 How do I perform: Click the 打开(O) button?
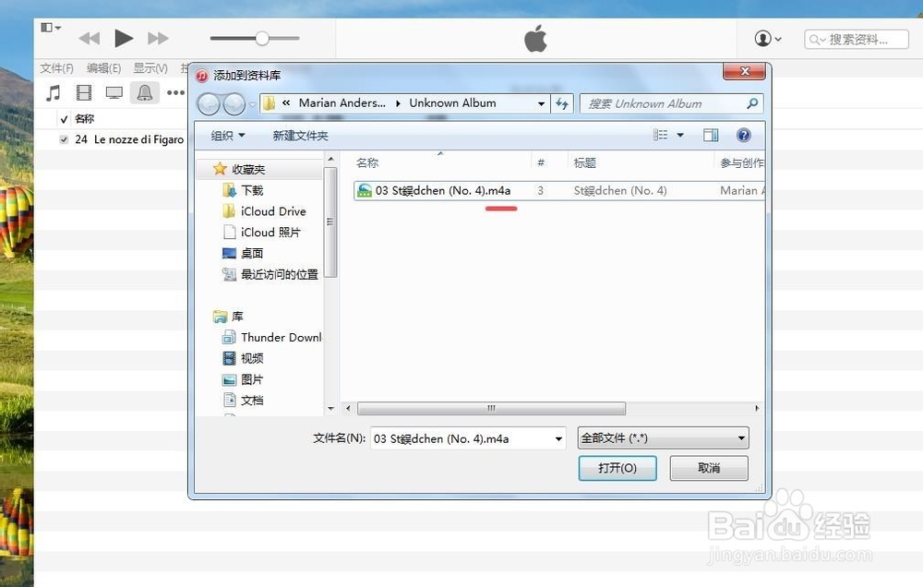617,468
